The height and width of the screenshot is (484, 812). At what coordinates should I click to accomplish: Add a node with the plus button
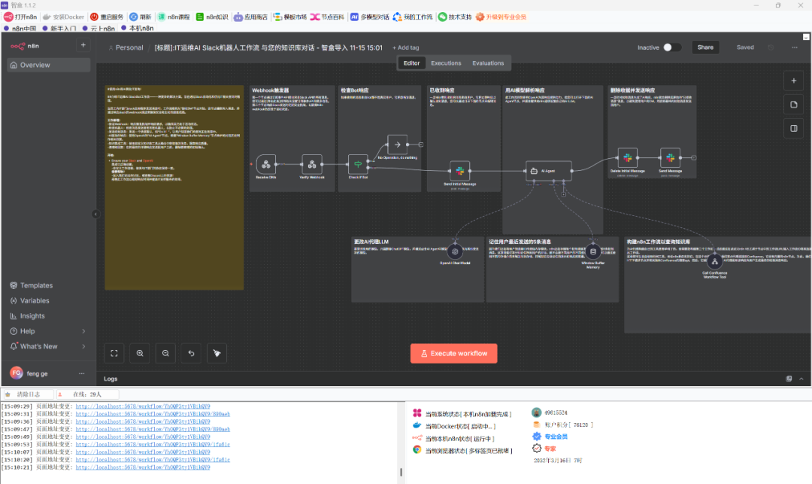point(793,81)
